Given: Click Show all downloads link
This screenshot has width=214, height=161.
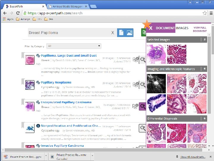Looking at the screenshot, I should 193,157.
